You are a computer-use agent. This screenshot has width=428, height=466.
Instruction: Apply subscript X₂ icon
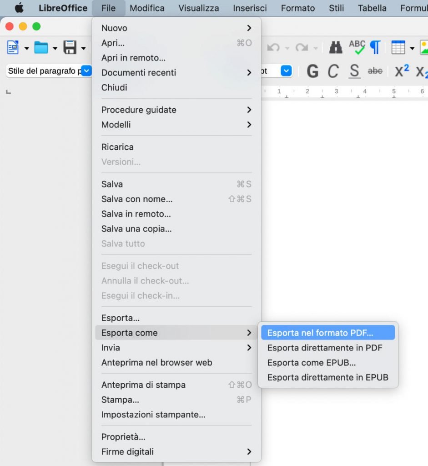pos(422,71)
